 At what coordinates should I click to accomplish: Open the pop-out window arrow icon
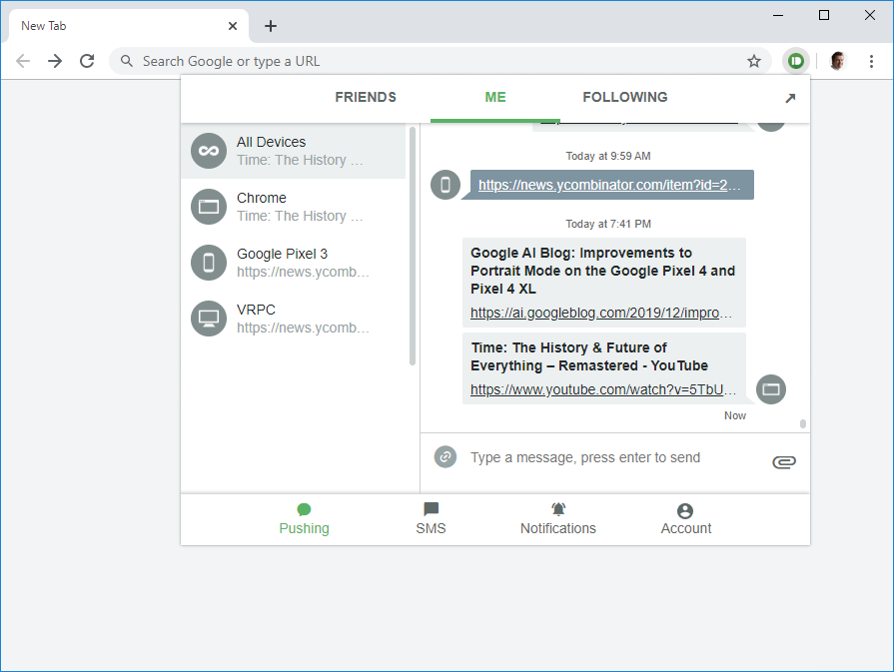pyautogui.click(x=790, y=98)
